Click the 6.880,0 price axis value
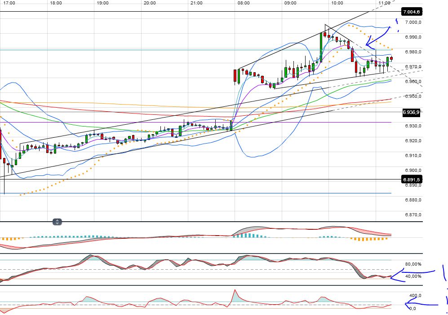 pos(413,200)
